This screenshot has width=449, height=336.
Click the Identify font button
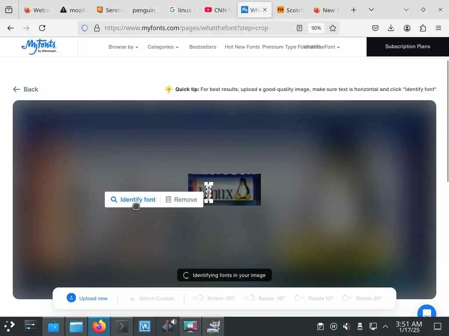[x=133, y=199]
